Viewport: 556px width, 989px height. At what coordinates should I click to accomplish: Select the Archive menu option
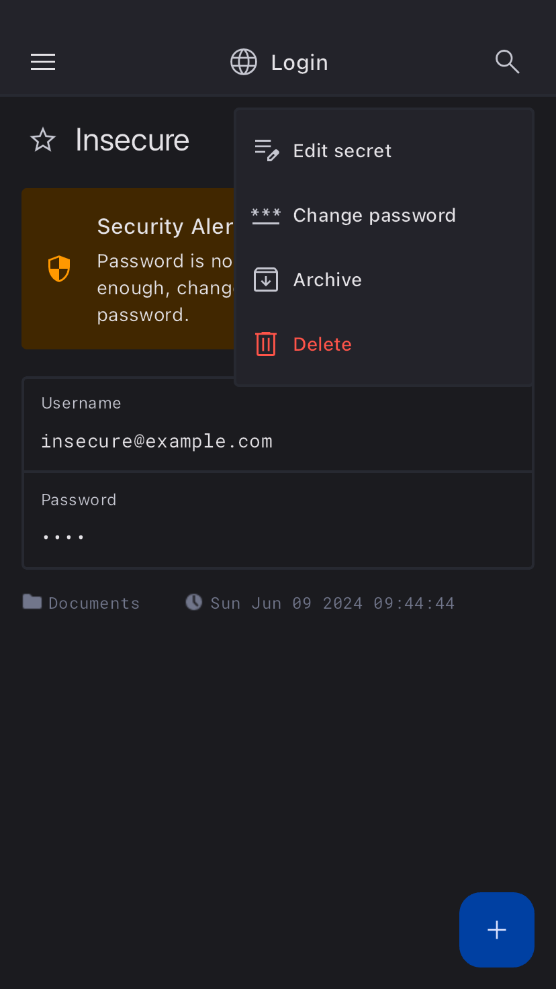tap(328, 279)
